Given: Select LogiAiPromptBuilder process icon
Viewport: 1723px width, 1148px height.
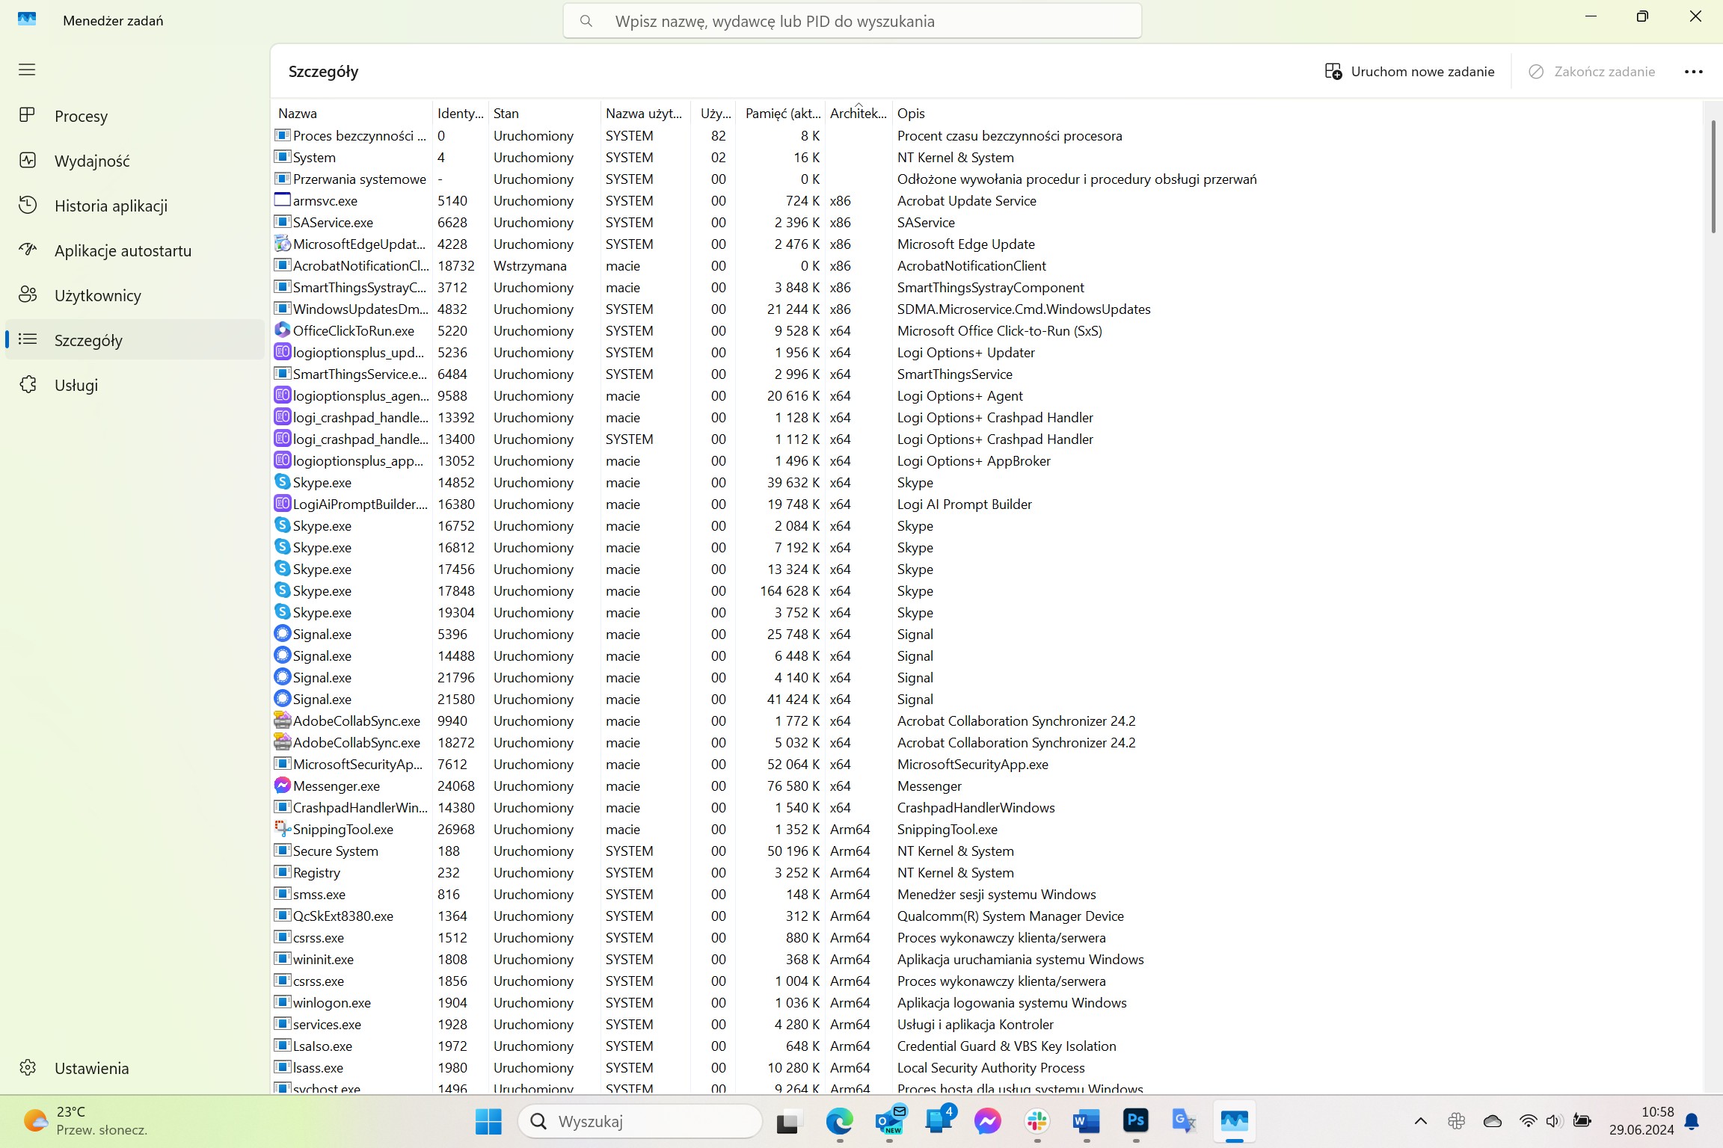Looking at the screenshot, I should [282, 504].
